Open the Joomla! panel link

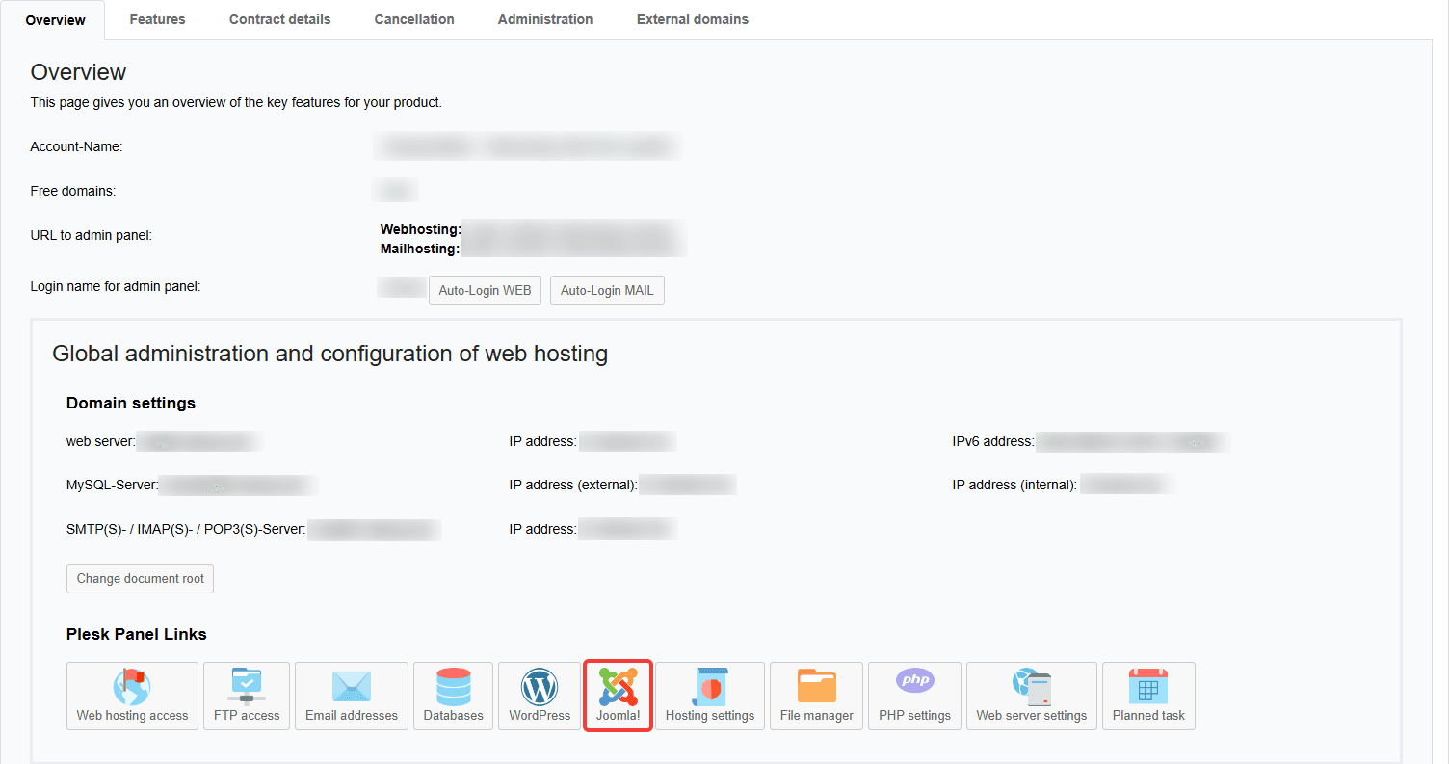[x=619, y=696]
